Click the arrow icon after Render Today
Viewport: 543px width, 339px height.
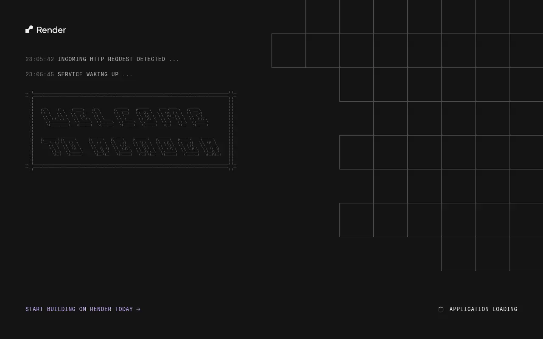[138, 309]
